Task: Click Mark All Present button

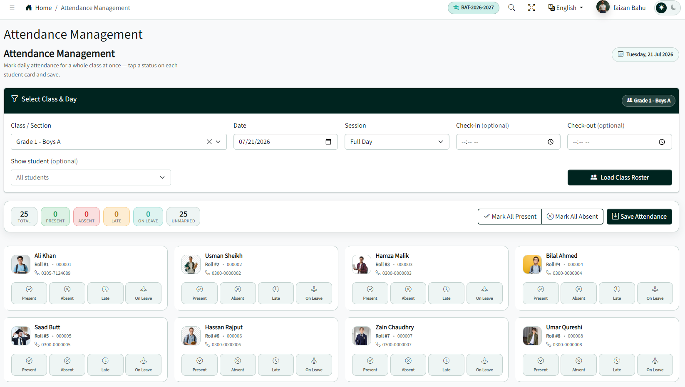Action: [x=510, y=217]
